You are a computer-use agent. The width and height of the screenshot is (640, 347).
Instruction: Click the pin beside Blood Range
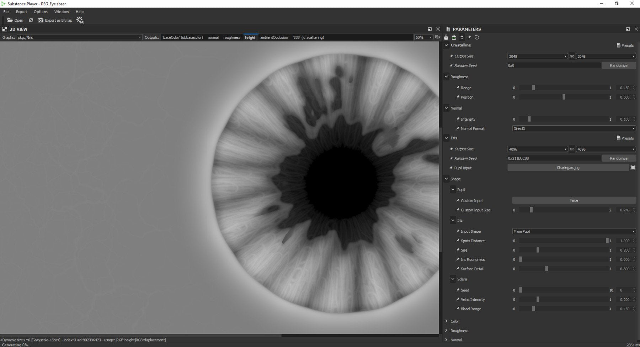point(458,309)
